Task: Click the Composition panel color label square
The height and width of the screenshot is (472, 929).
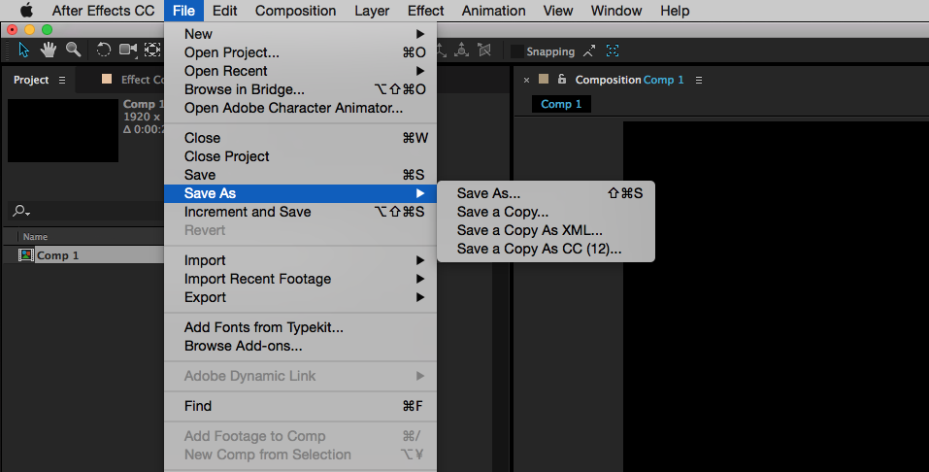Action: [544, 79]
